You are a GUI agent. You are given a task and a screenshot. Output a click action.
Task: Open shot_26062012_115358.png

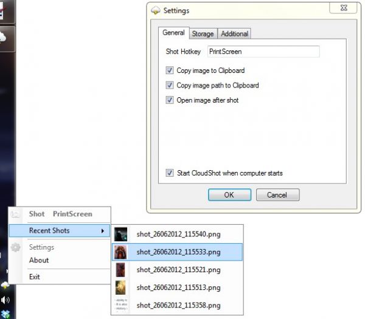coord(178,305)
